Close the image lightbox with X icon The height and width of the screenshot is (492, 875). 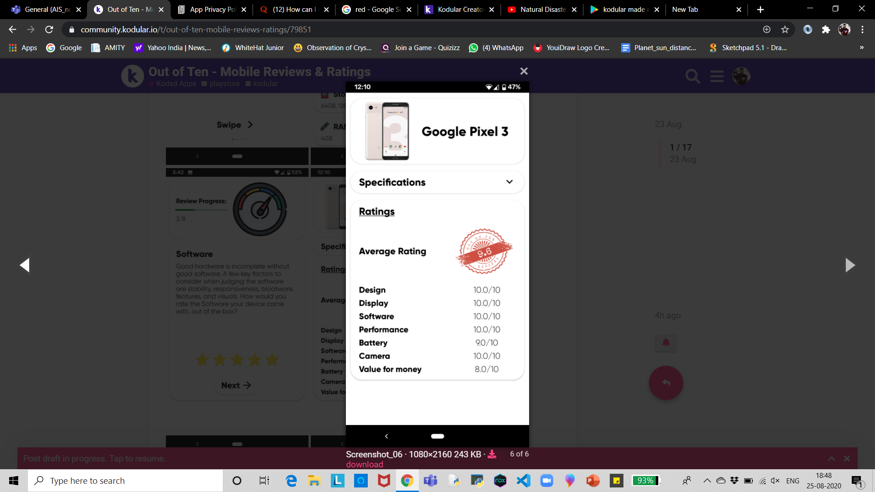[x=524, y=71]
